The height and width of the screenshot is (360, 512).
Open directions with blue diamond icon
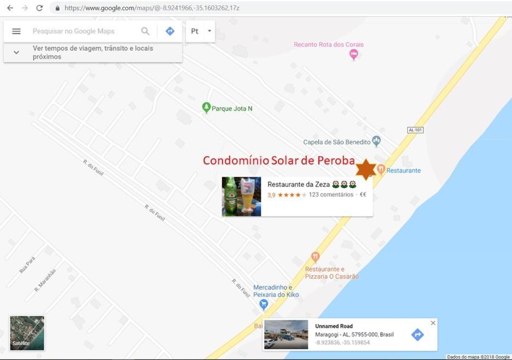[170, 31]
